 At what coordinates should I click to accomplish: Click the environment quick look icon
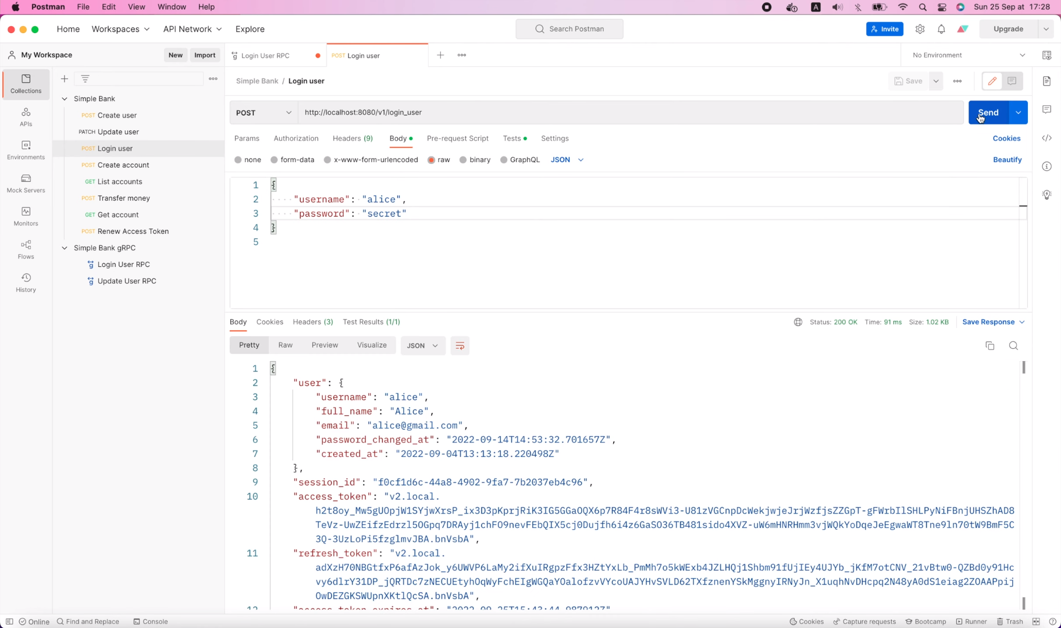pos(1047,55)
